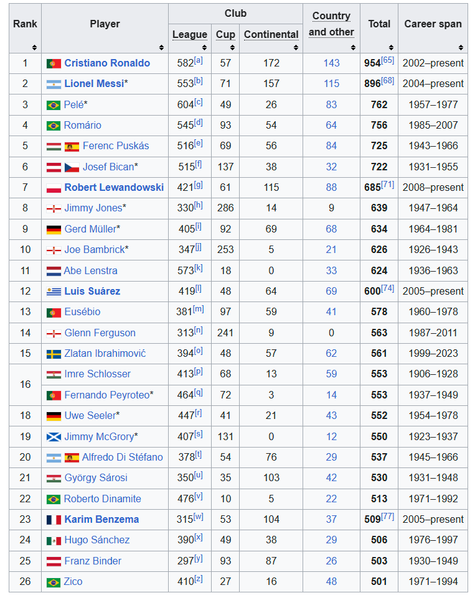
Task: Click Portugal flag next to Cristiano Ronaldo
Action: click(x=54, y=63)
